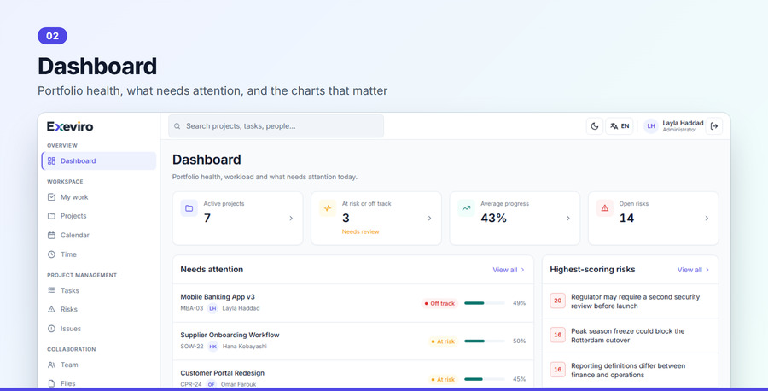Open the Reporting definitions differ risk
Image resolution: width=768 pixels, height=391 pixels.
point(628,371)
